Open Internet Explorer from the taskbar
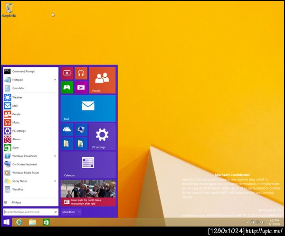Image resolution: width=285 pixels, height=236 pixels. click(x=19, y=222)
